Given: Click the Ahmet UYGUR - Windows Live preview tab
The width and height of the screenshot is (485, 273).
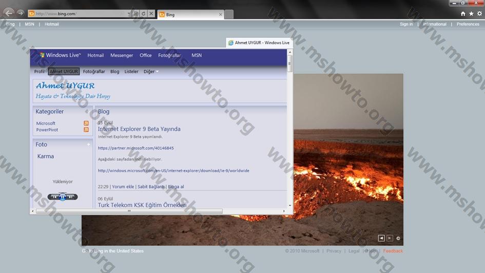Looking at the screenshot, I should click(x=259, y=43).
